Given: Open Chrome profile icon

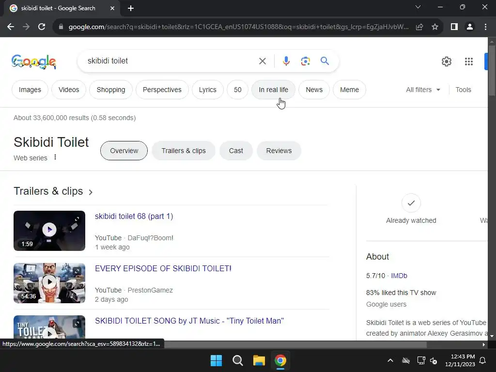Looking at the screenshot, I should click(x=470, y=27).
